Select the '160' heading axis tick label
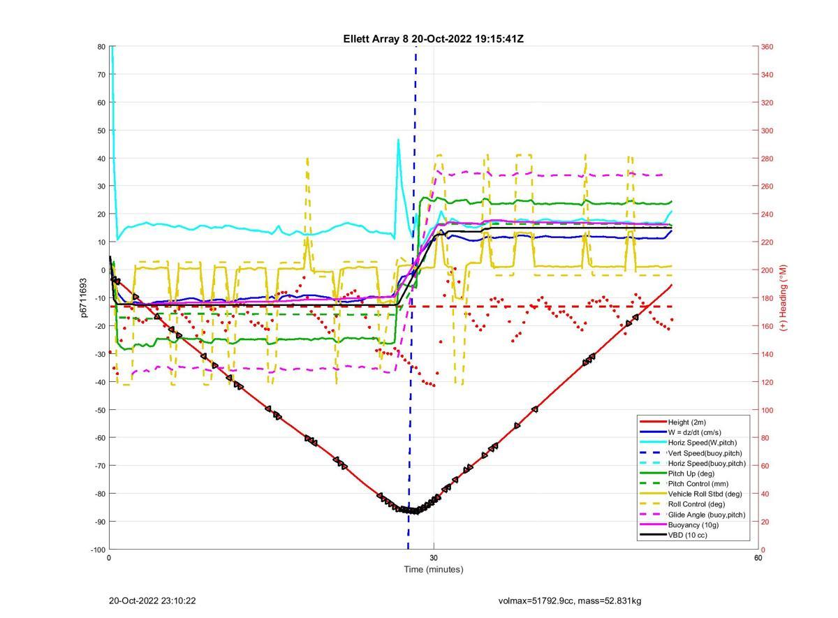This screenshot has width=838, height=618. pos(767,326)
